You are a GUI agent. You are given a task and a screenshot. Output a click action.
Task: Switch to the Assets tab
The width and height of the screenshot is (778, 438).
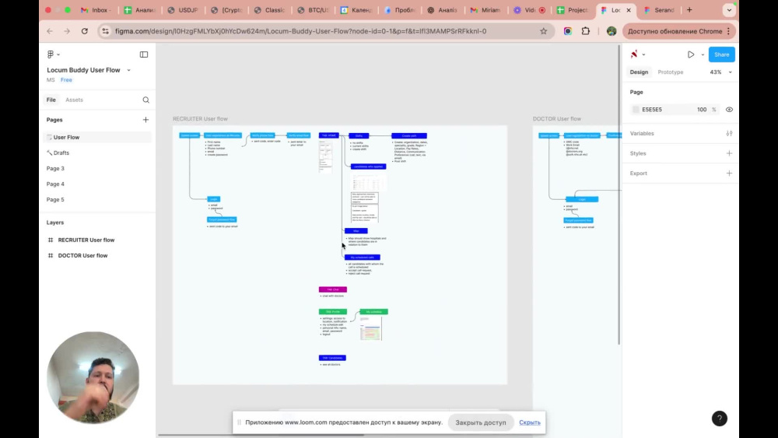(75, 100)
